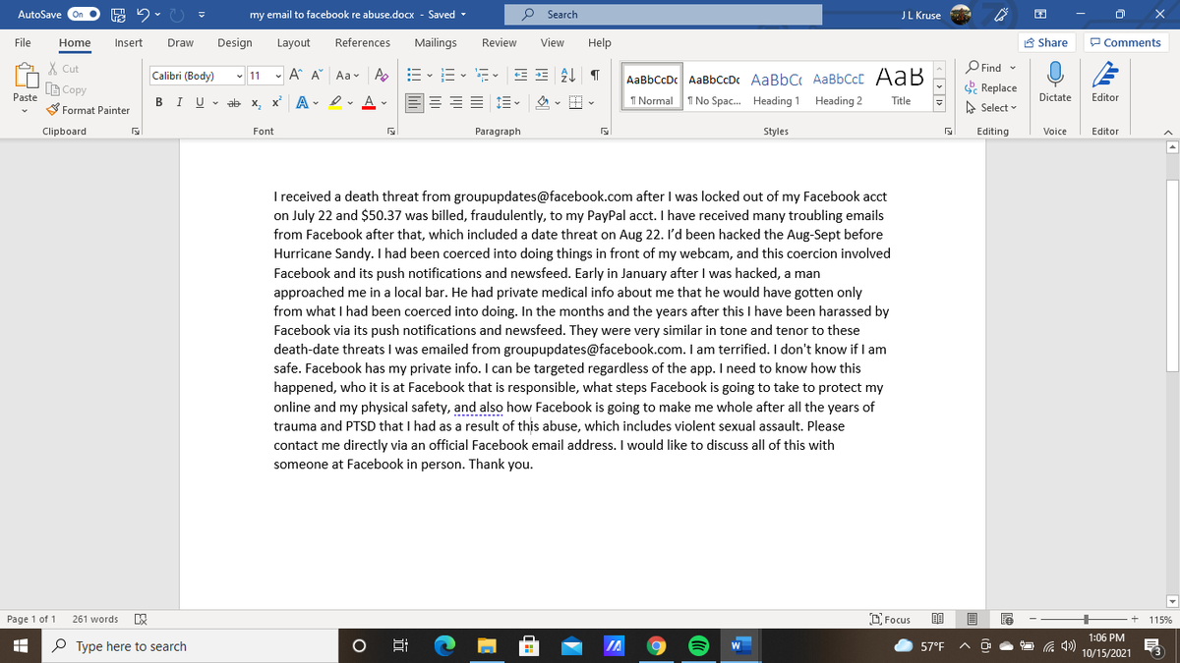1180x663 pixels.
Task: Decrease paragraph indent
Action: [x=520, y=76]
